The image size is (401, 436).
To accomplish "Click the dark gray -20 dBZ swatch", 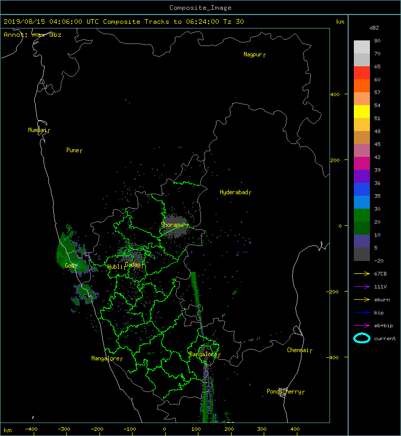I will (x=362, y=254).
